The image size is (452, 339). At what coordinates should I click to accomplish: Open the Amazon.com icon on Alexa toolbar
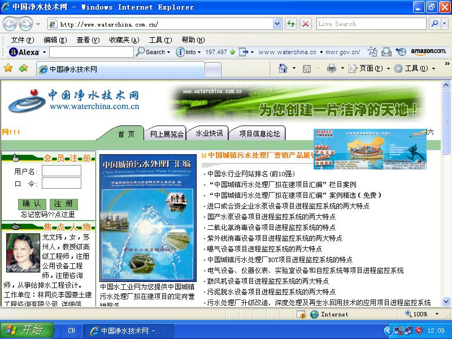coord(429,51)
